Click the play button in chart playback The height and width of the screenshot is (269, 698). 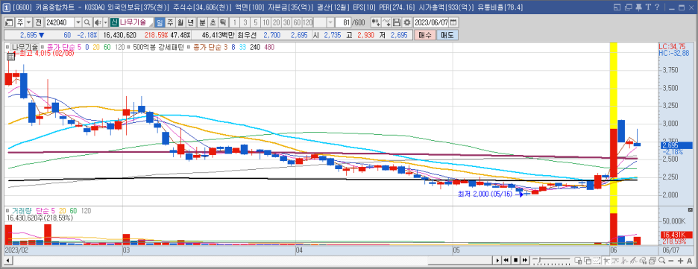pos(497,261)
